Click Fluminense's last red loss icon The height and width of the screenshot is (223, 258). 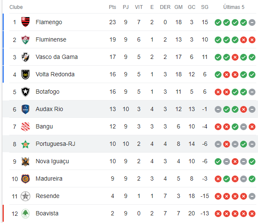pyautogui.click(x=252, y=40)
